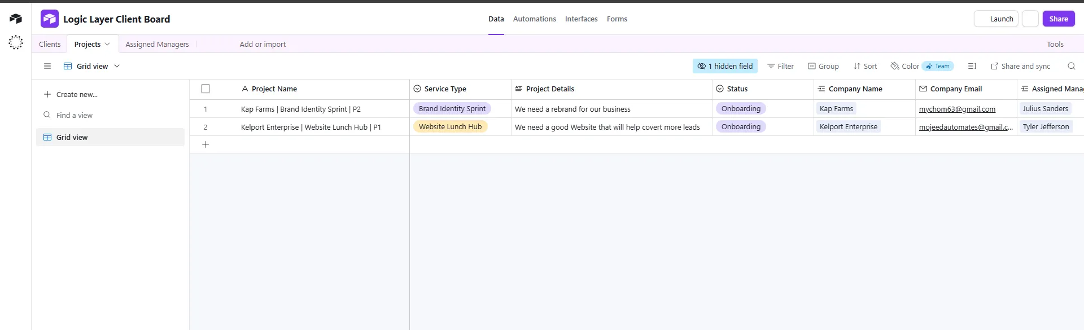Switch to the Clients table tab

(x=50, y=44)
